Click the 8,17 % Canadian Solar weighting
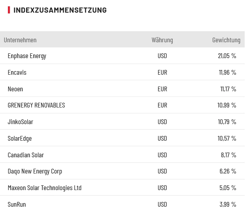The height and width of the screenshot is (213, 245). click(228, 155)
